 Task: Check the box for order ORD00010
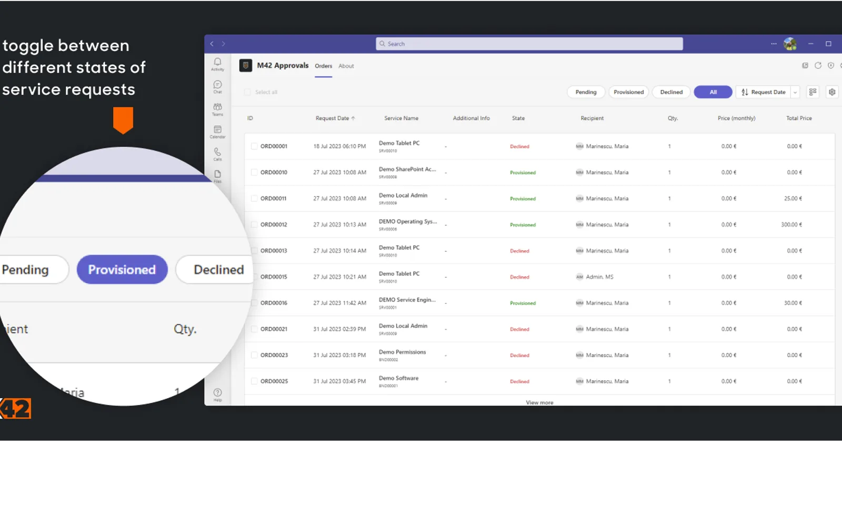pos(254,173)
